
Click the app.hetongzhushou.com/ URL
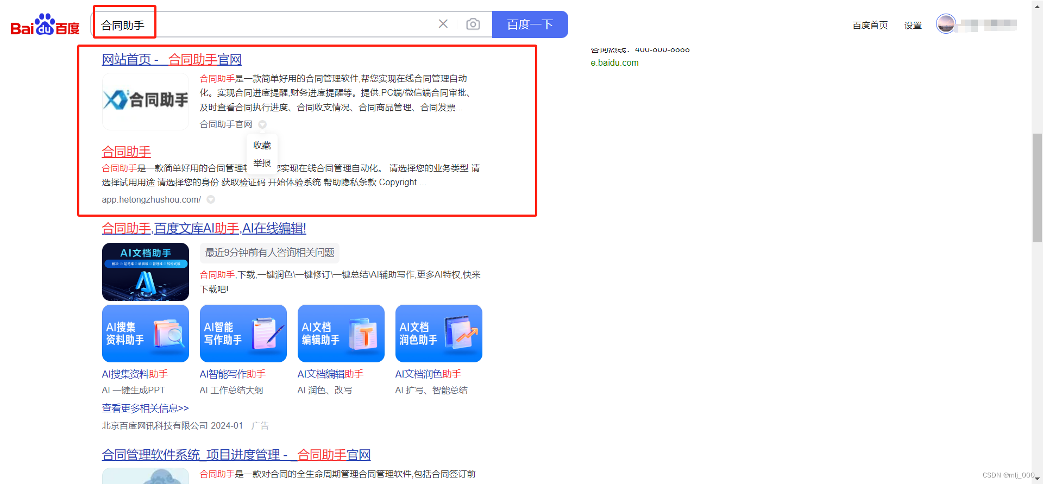tap(152, 199)
